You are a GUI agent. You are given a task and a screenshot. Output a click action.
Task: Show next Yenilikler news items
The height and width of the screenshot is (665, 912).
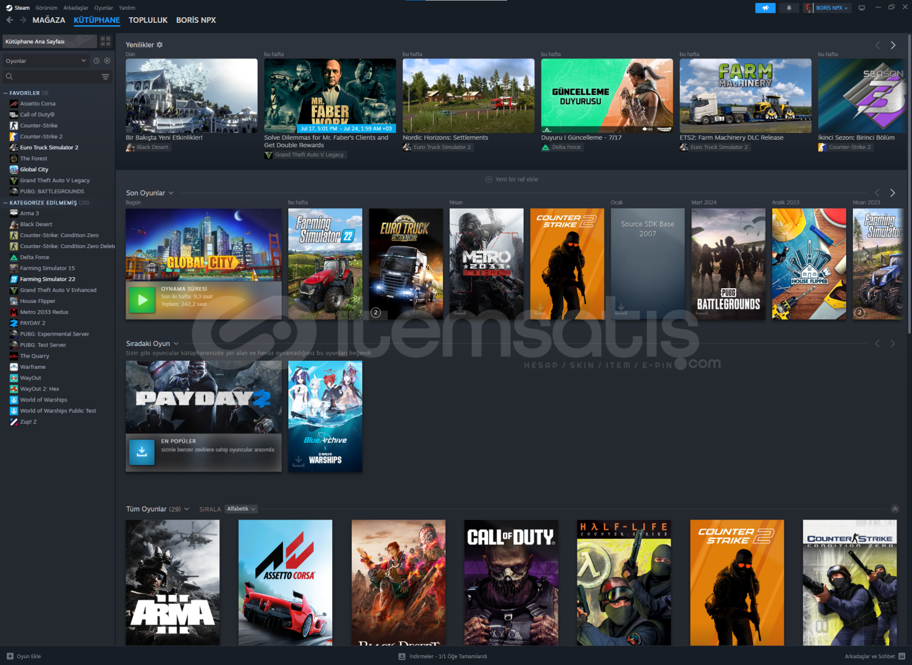point(893,45)
